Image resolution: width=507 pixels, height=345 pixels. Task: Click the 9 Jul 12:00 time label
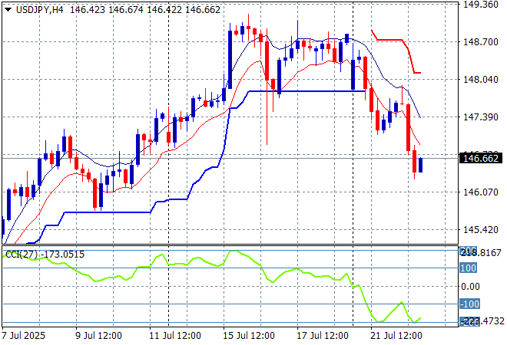click(98, 336)
